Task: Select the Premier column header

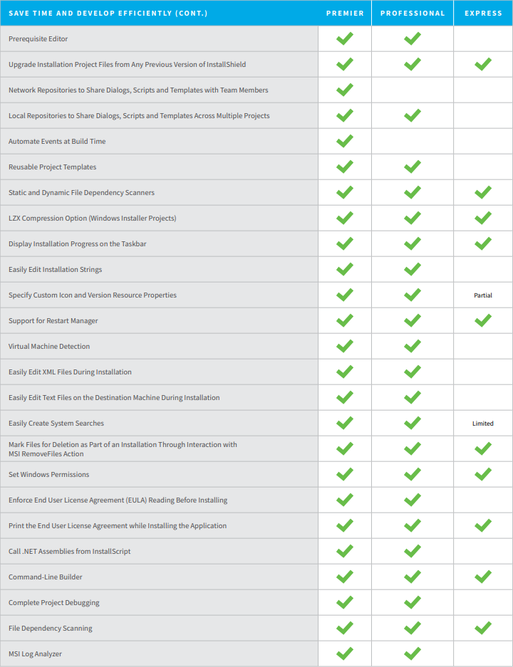Action: [345, 14]
